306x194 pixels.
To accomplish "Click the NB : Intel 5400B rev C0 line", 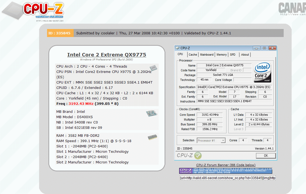I will point(77,122).
